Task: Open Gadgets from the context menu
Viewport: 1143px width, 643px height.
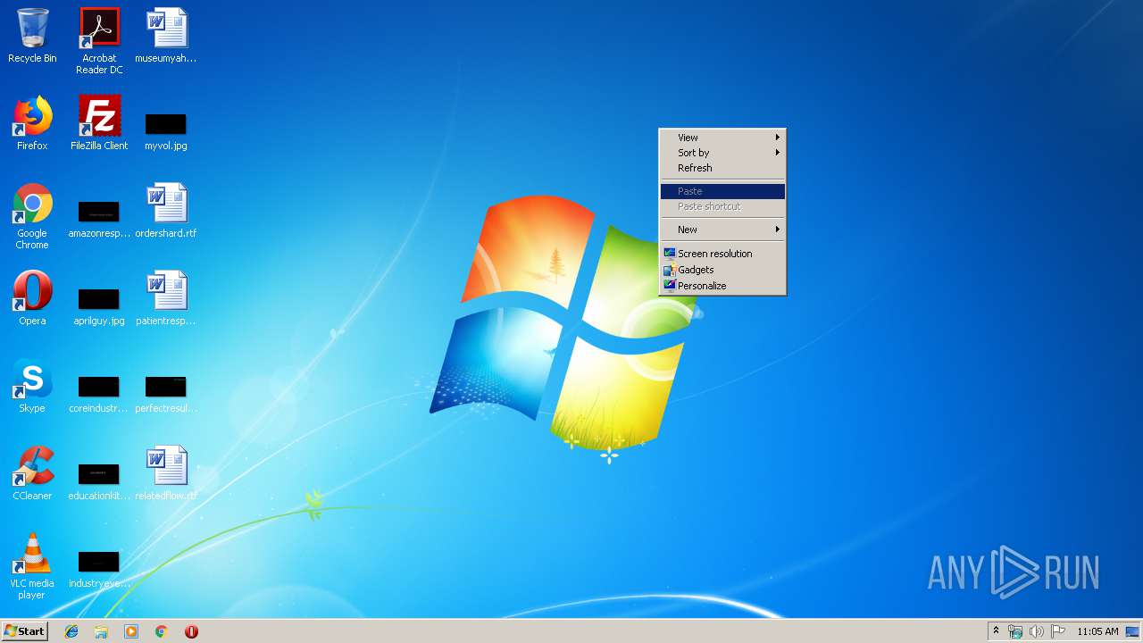Action: [x=722, y=270]
